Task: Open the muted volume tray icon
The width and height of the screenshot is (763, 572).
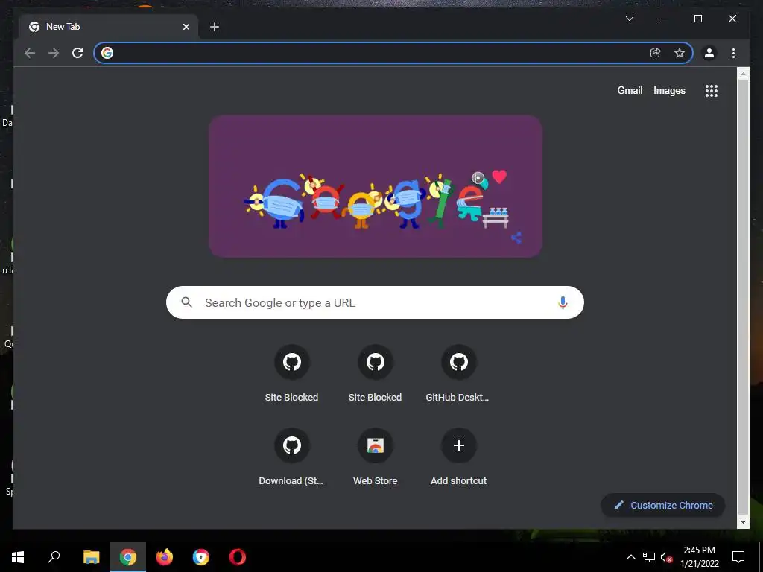Action: 667,557
